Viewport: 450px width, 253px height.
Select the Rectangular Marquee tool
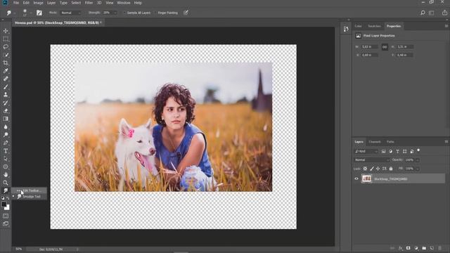tap(6, 39)
